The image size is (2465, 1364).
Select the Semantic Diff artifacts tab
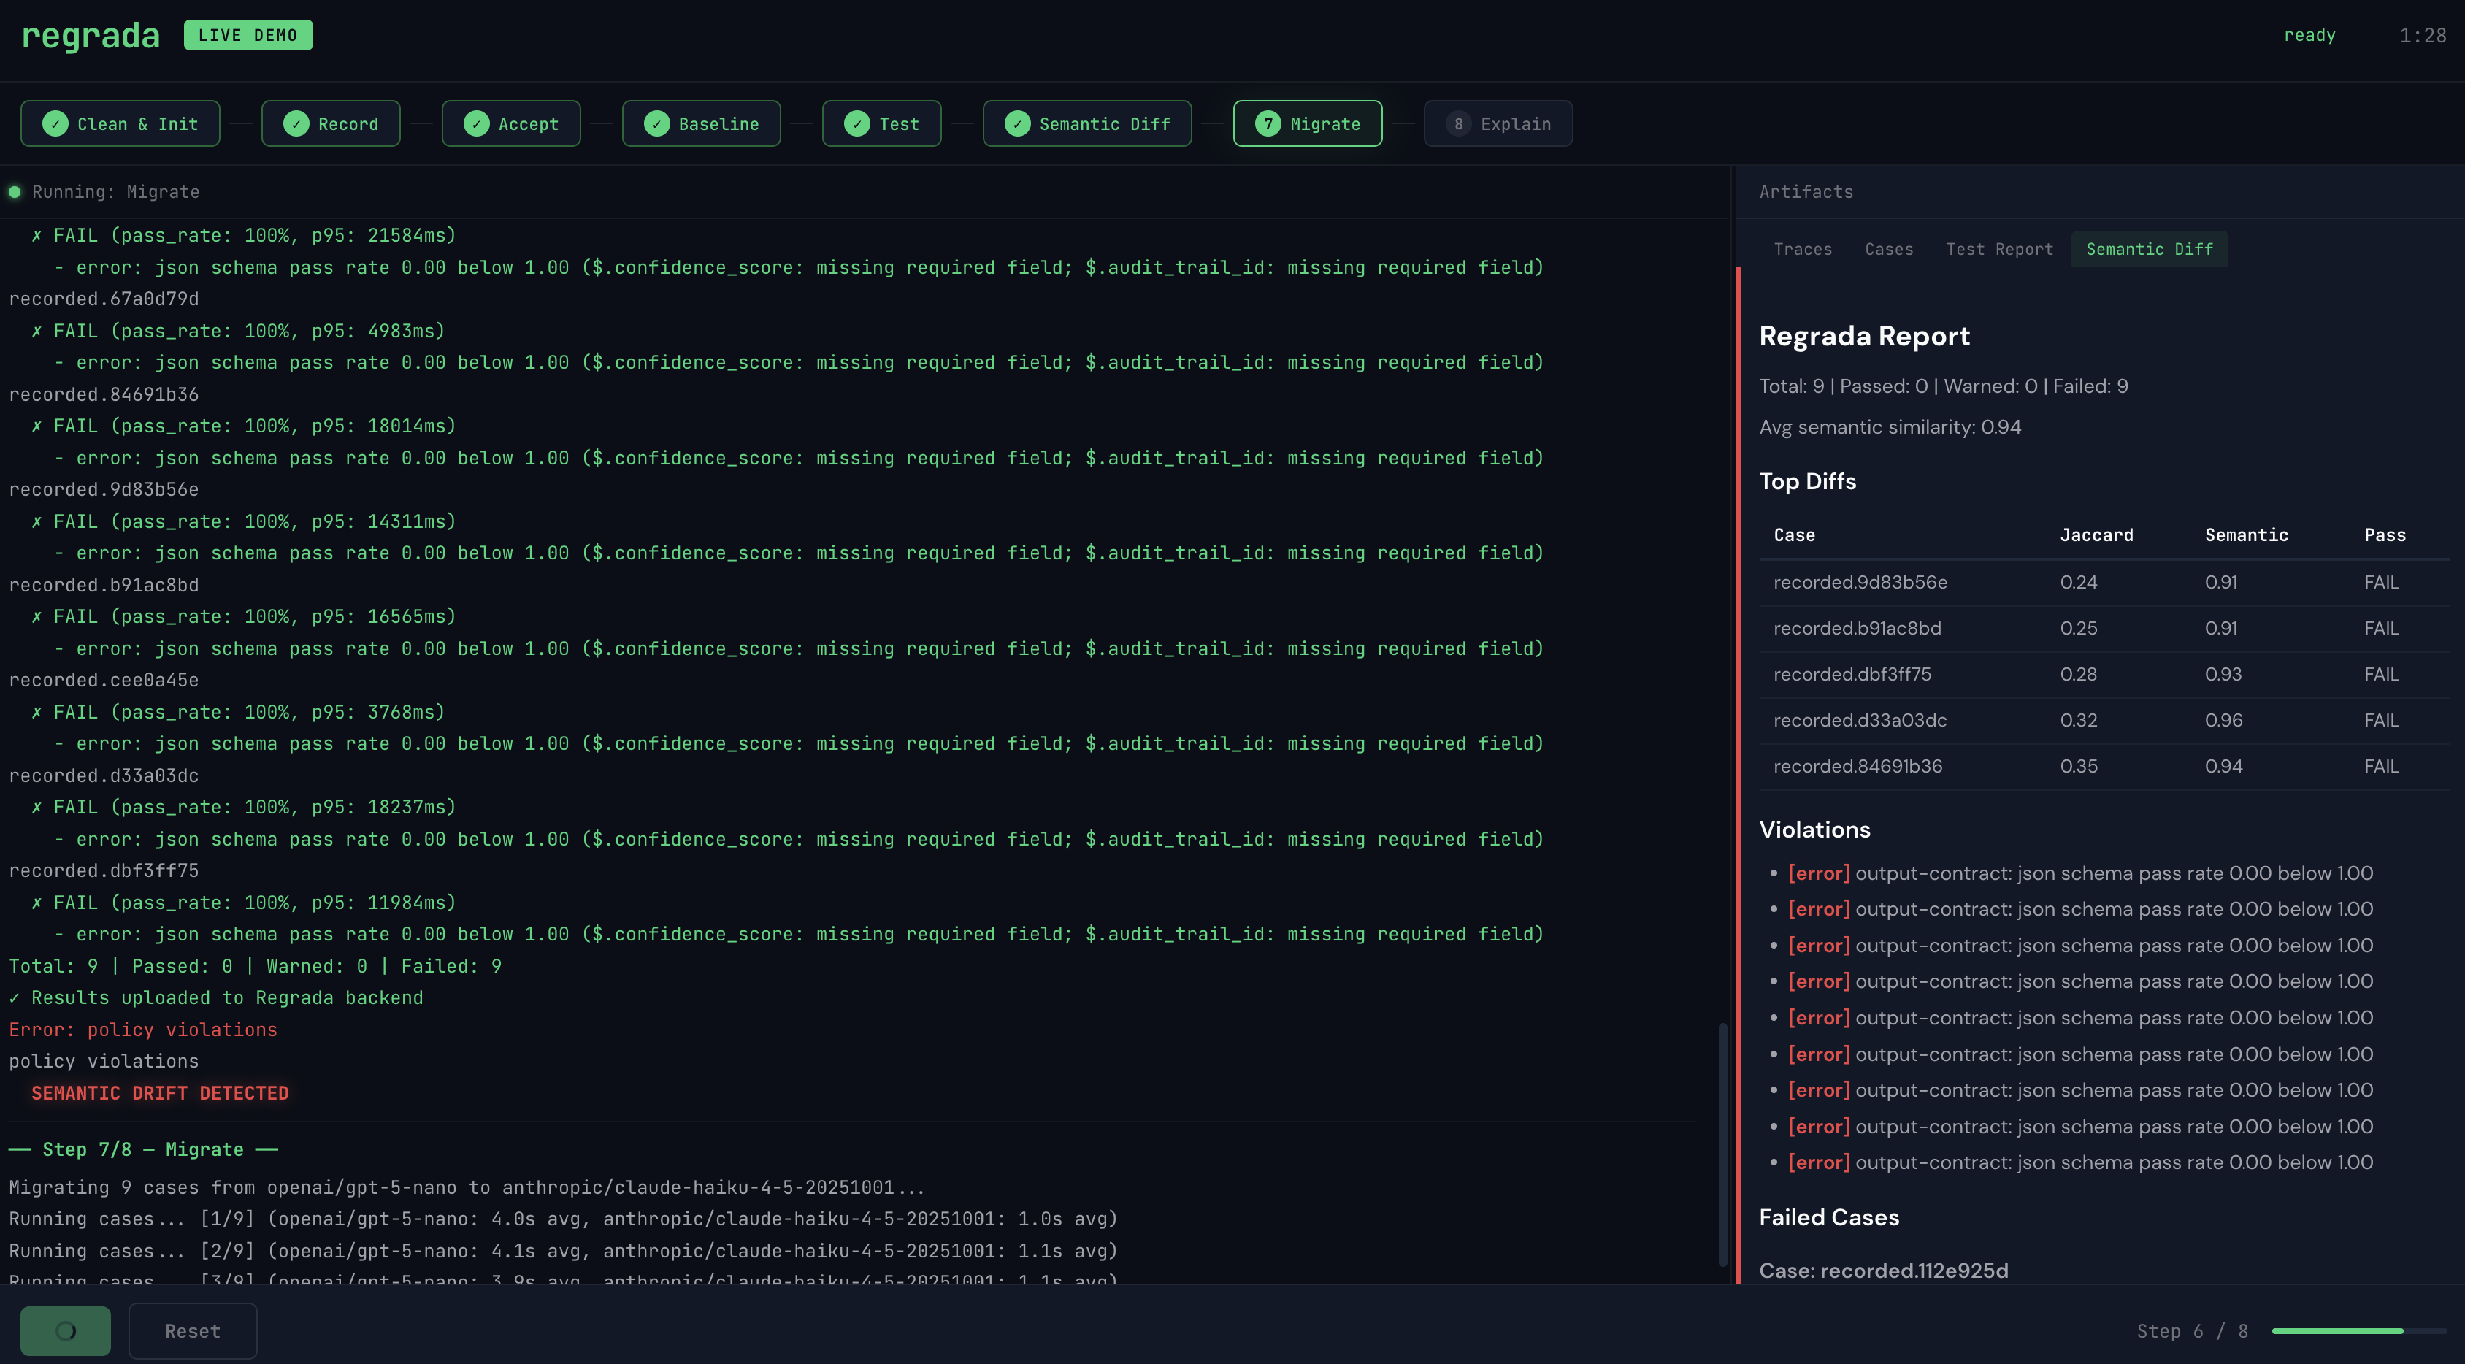click(x=2150, y=249)
